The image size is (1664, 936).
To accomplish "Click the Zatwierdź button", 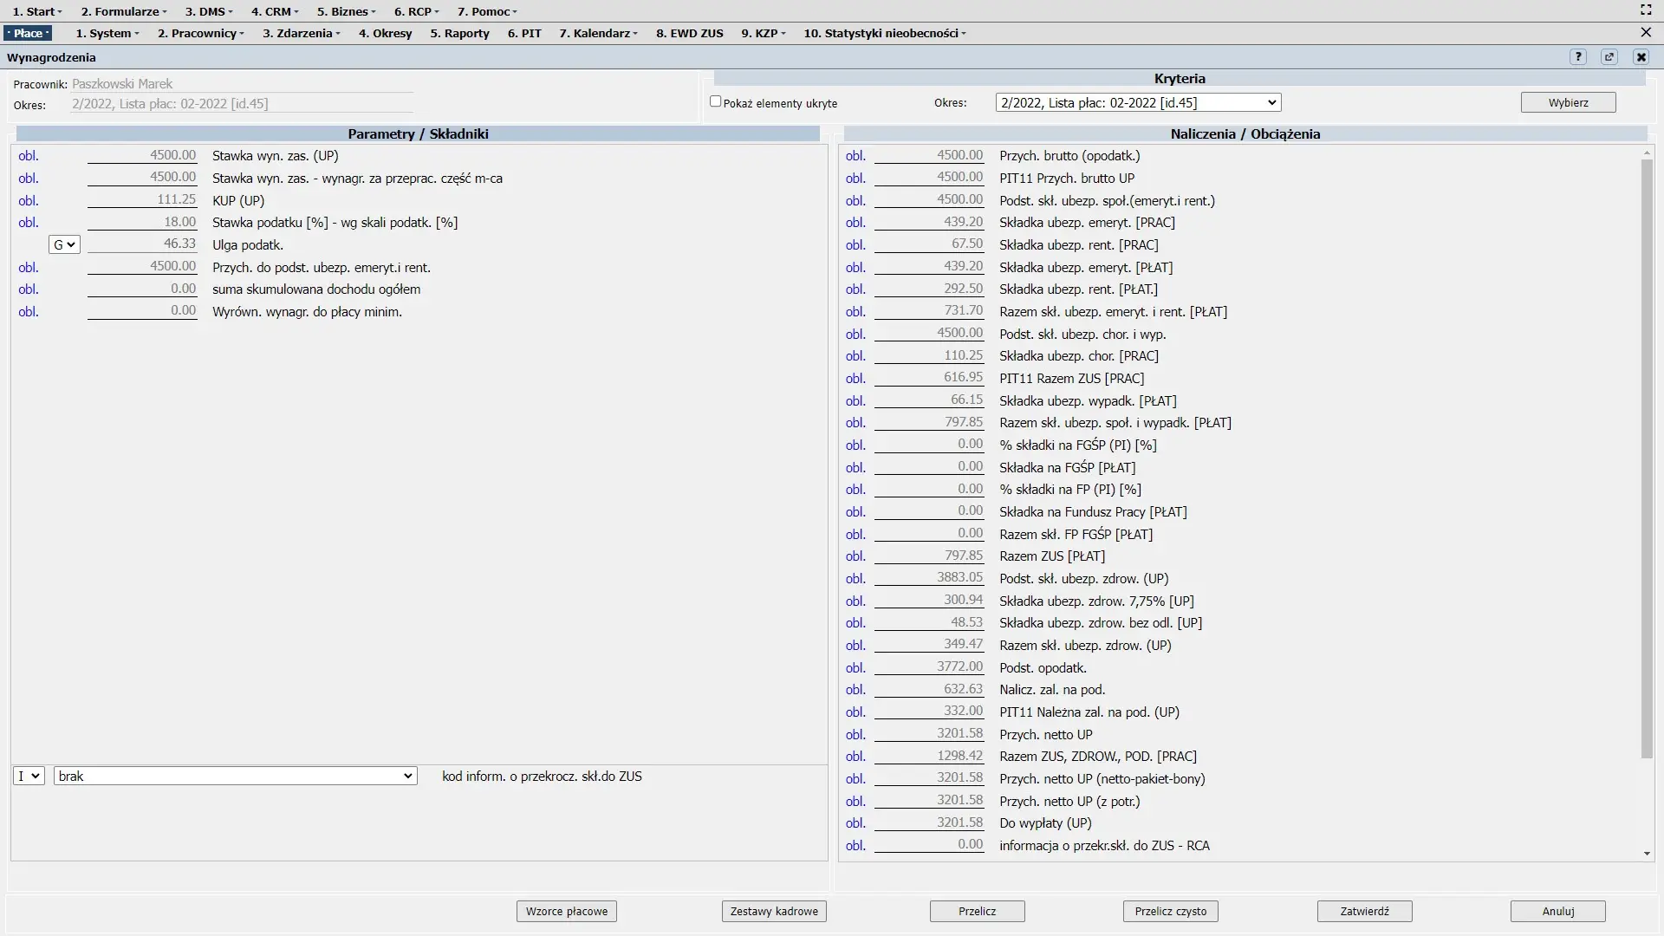I will (1364, 912).
